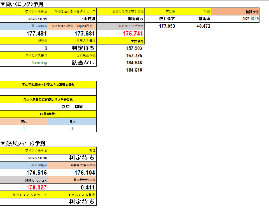Viewport: 269px width, 210px height.
Task: Click 'ポイント発生日' header in short section
Action: pyautogui.click(x=24, y=151)
